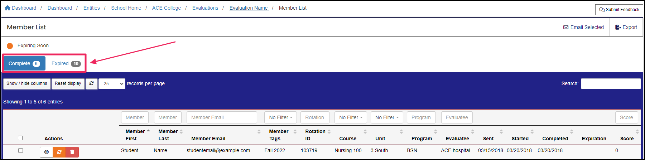Screen dimensions: 645x160
Task: Click the Search input field
Action: (611, 83)
